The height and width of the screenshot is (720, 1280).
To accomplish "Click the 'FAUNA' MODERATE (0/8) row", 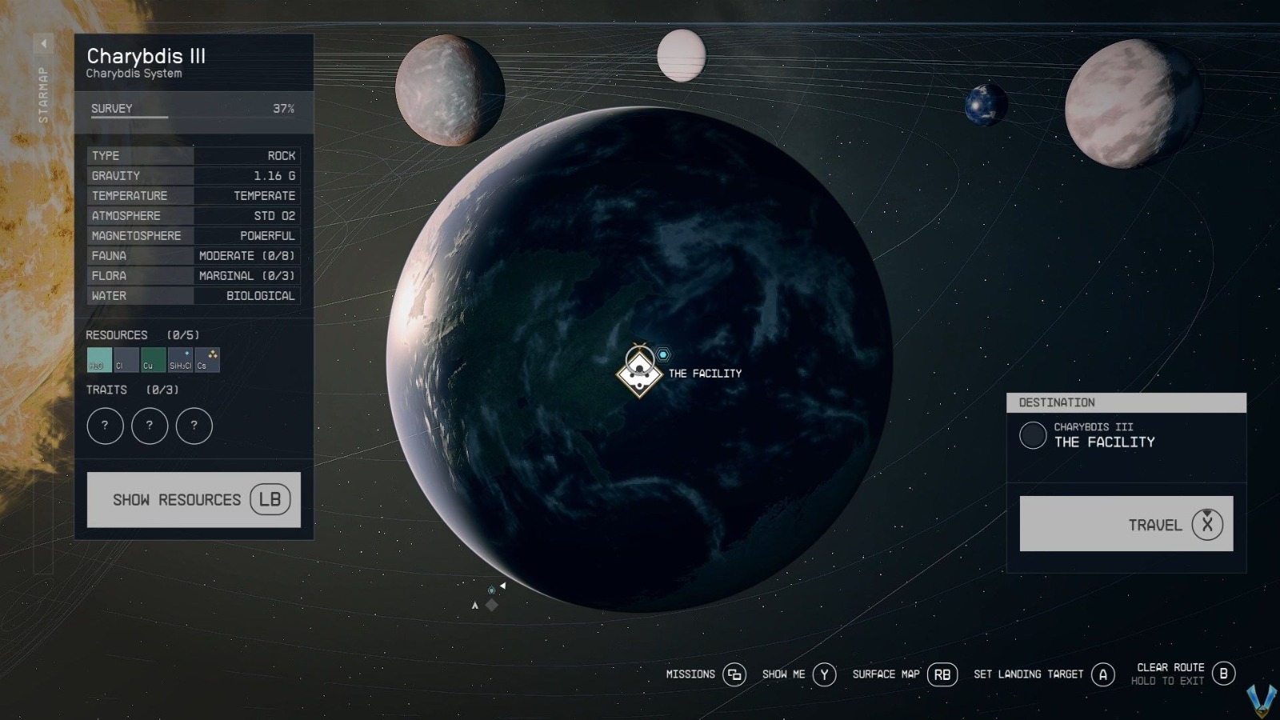I will 194,255.
